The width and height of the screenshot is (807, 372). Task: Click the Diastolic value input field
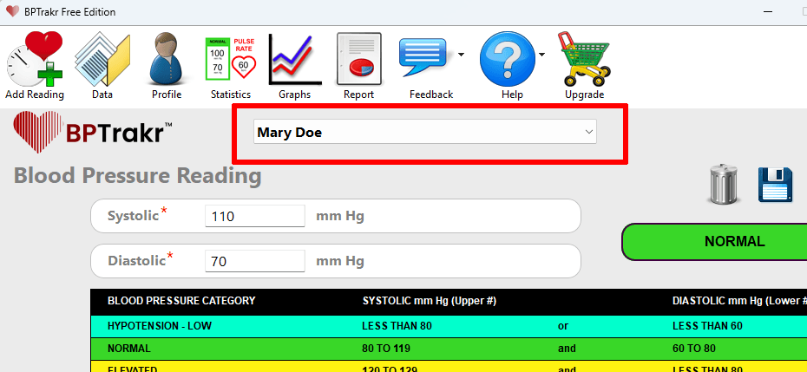[254, 261]
